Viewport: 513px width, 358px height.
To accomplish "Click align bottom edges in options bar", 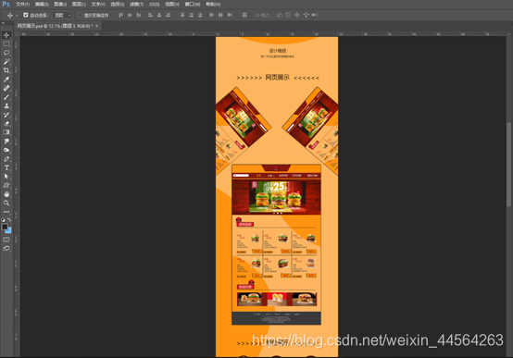I will click(x=139, y=15).
